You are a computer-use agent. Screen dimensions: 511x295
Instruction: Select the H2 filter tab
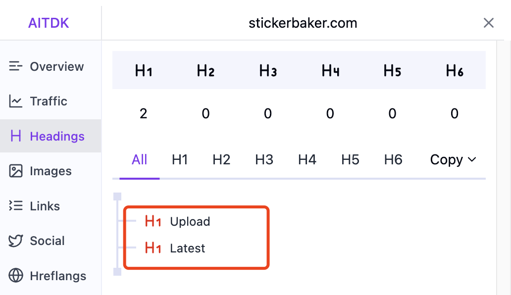[221, 160]
